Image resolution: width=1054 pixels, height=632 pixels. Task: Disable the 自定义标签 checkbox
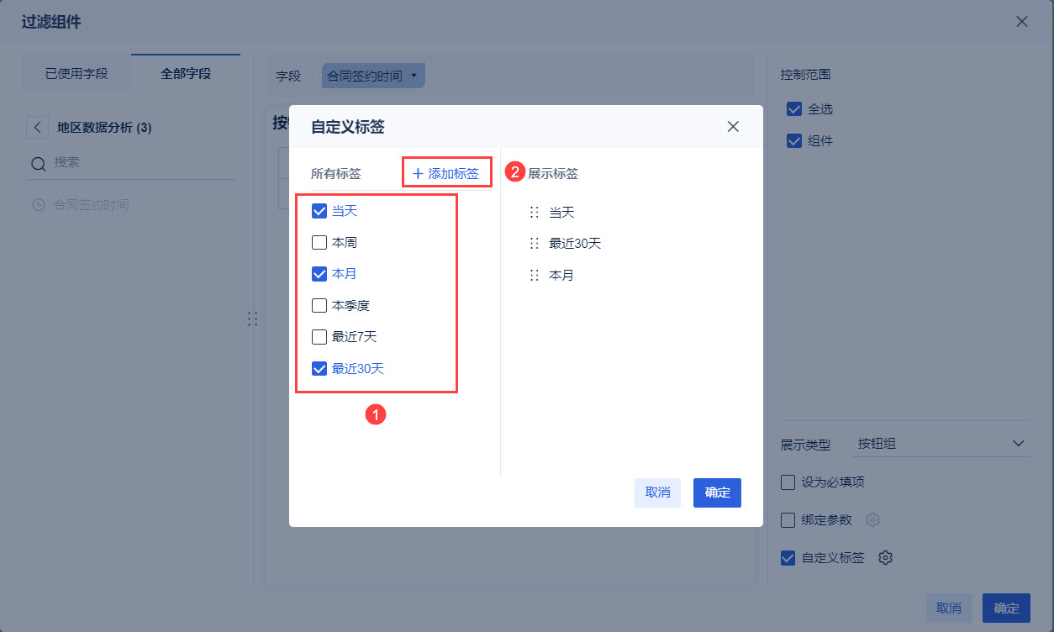(788, 557)
